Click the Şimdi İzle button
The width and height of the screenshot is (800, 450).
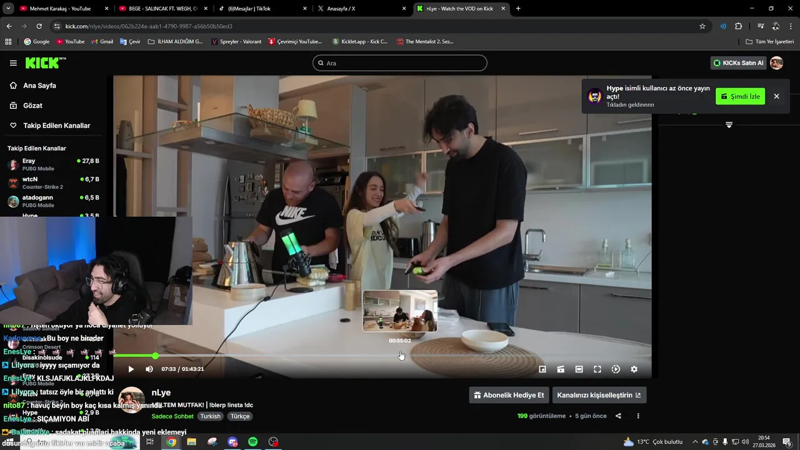pos(740,96)
